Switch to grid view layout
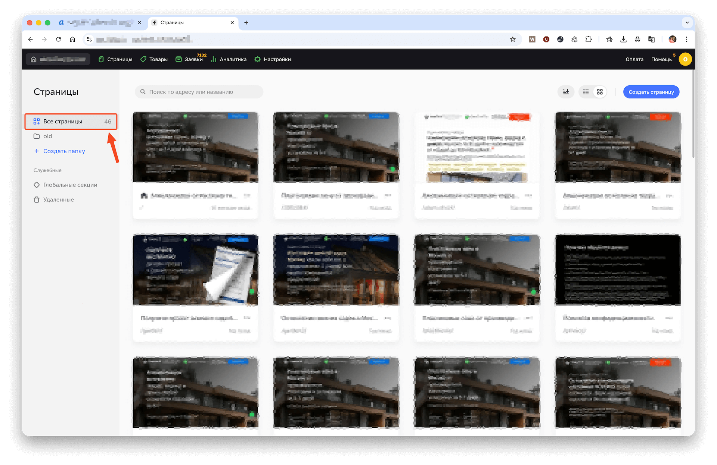 coord(600,92)
